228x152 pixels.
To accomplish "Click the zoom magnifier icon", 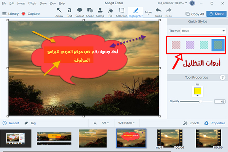I will tap(95, 123).
